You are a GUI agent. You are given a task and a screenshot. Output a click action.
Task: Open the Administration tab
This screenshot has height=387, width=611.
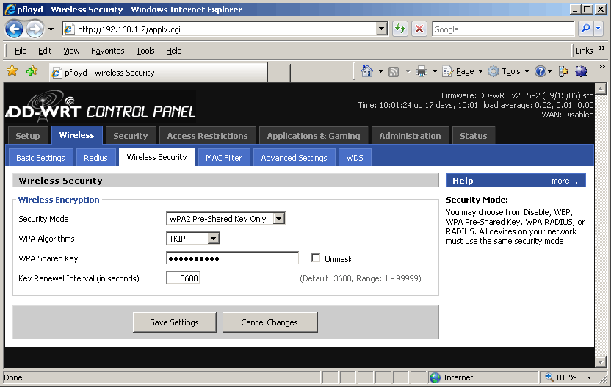(410, 136)
